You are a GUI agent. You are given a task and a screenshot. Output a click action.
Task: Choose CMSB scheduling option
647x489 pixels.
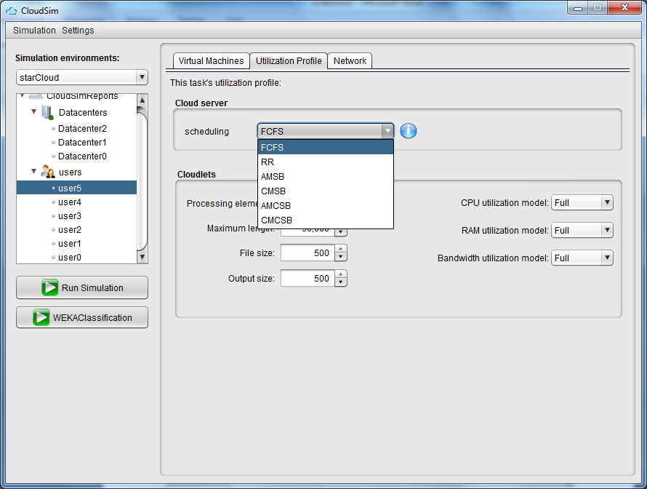[326, 191]
